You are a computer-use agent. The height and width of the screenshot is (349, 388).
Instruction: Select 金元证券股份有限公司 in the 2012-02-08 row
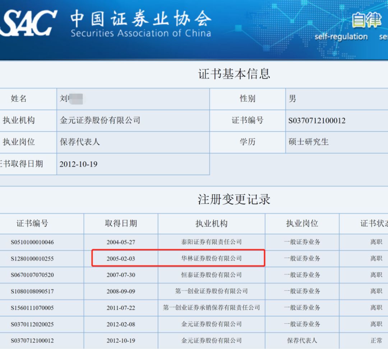coord(212,324)
